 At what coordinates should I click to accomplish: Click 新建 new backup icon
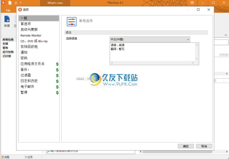click(7, 21)
